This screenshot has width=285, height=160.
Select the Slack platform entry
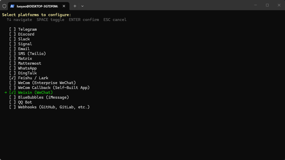24,39
